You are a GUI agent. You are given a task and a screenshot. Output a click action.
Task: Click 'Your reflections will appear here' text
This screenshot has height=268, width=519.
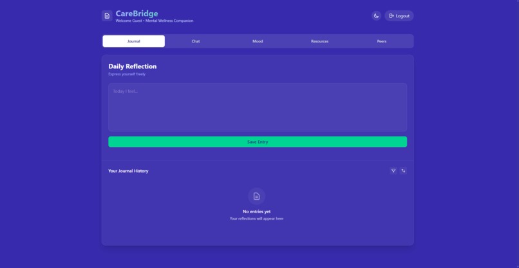pyautogui.click(x=256, y=218)
